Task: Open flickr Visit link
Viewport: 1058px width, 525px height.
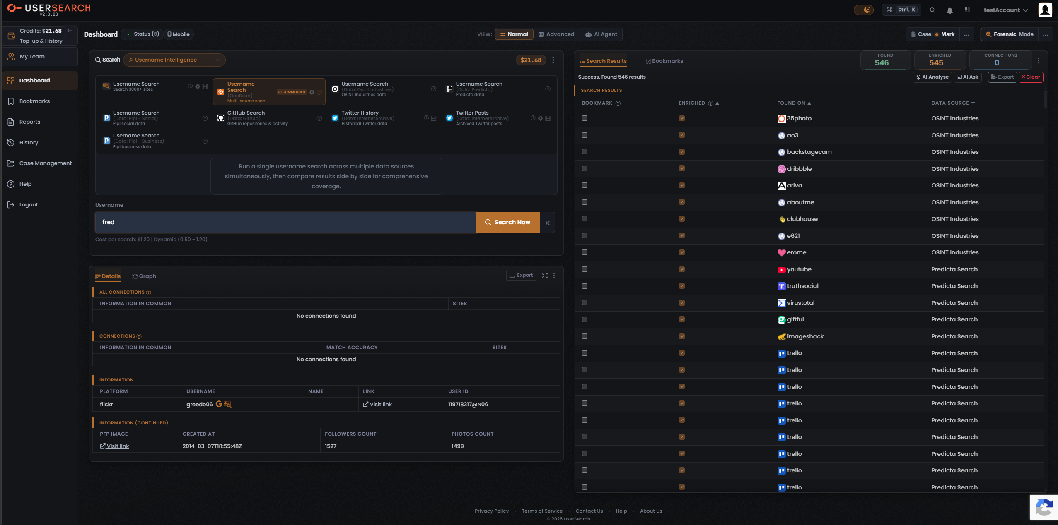Action: [x=377, y=404]
